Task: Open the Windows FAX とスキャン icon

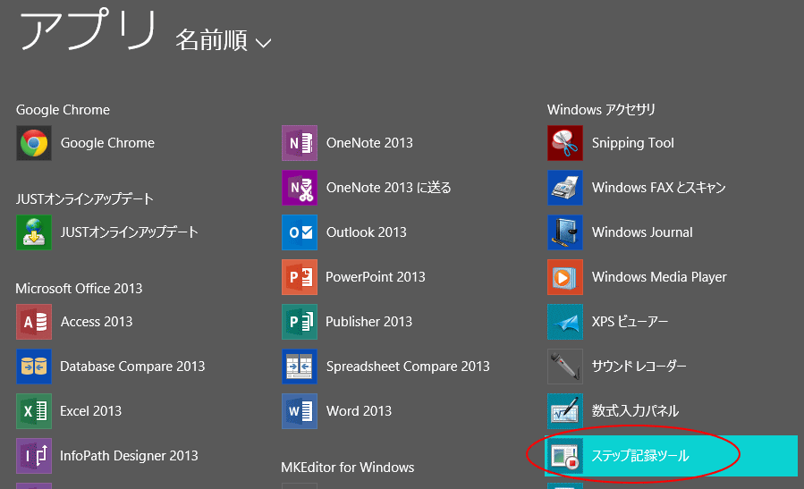Action: coord(565,188)
